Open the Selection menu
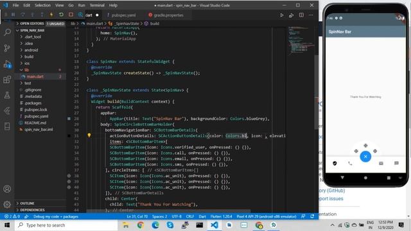 point(42,5)
